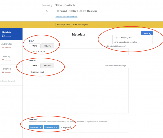Click inside the Abstract text area

[x=79, y=91]
